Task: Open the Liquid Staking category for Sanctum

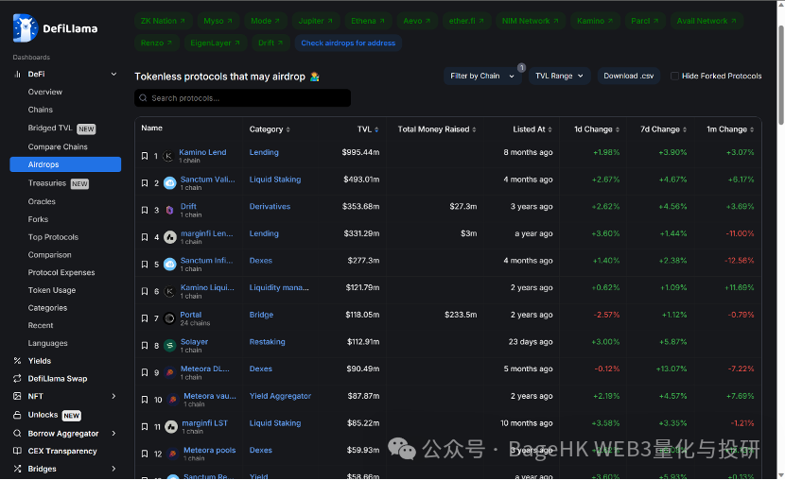Action: (x=275, y=180)
